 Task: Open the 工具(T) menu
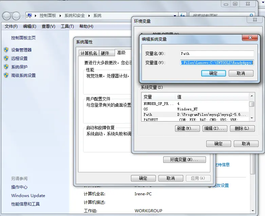pyautogui.click(x=67, y=26)
